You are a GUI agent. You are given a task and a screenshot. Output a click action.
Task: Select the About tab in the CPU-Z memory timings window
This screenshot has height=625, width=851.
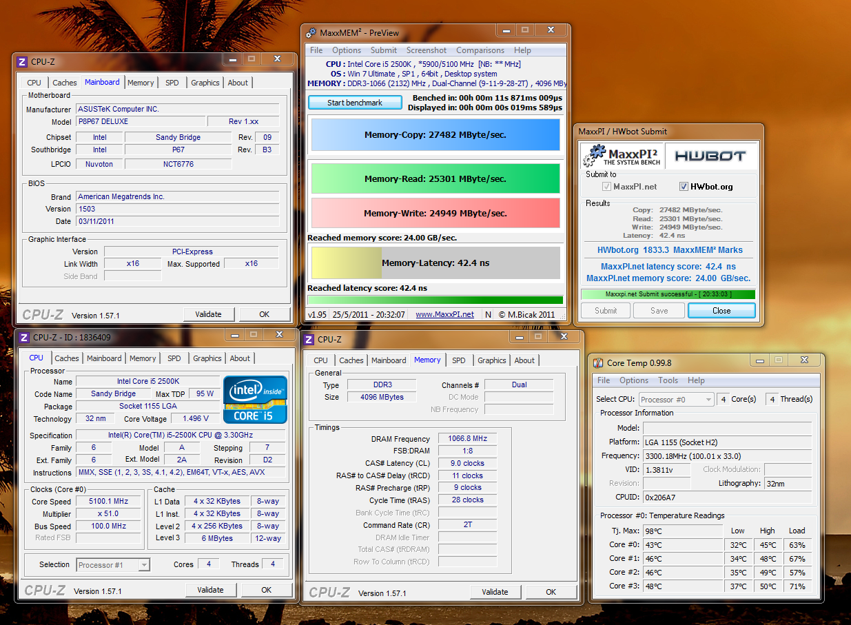524,360
